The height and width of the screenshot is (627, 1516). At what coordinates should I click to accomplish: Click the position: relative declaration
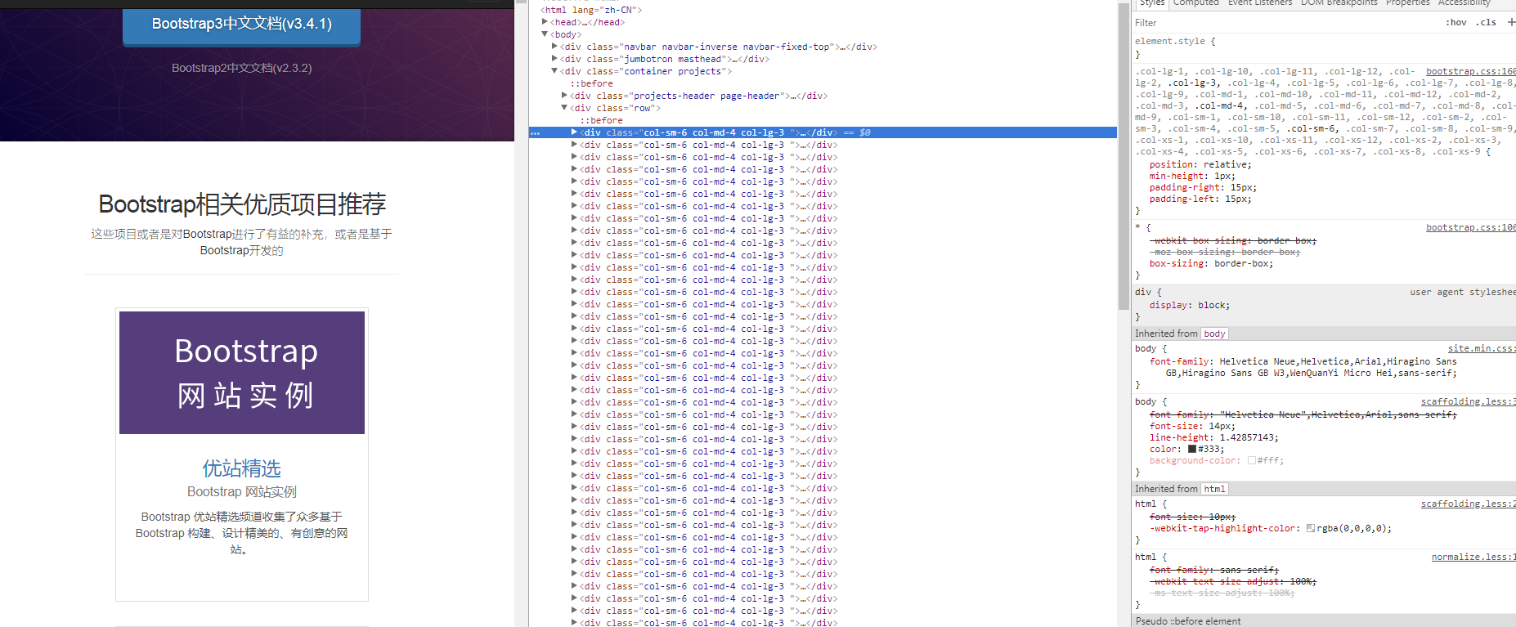[1200, 164]
